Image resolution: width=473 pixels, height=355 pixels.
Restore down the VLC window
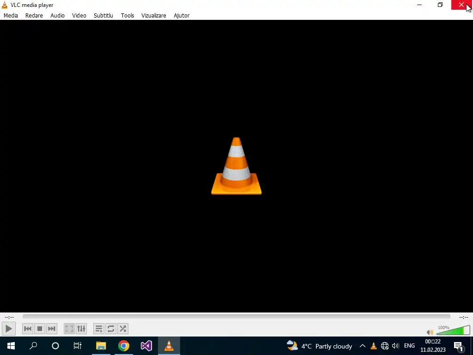pyautogui.click(x=440, y=5)
